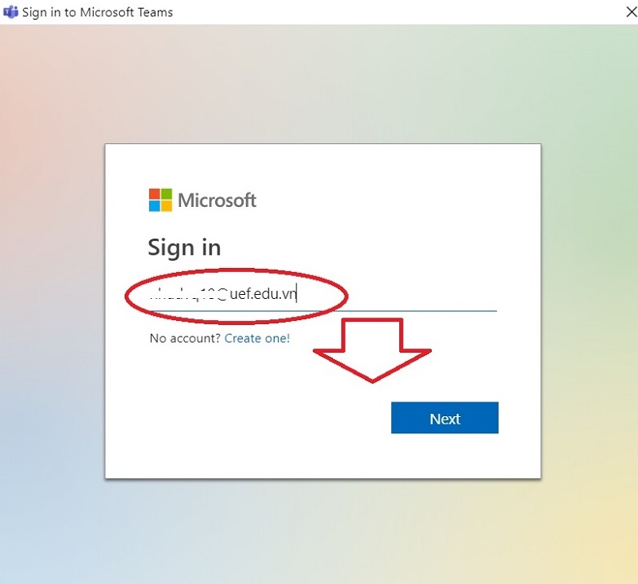The height and width of the screenshot is (584, 638).
Task: Focus the email address input field
Action: tap(323, 294)
